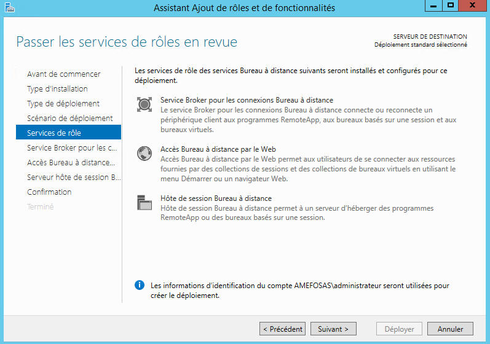The width and height of the screenshot is (490, 344).
Task: Click the Précédent button
Action: tap(282, 329)
